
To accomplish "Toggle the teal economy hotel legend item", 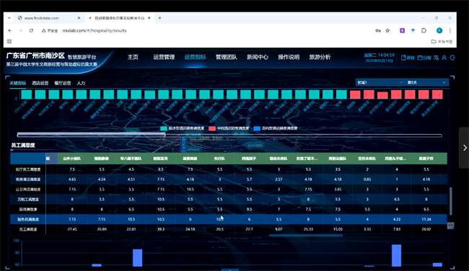I will click(x=182, y=128).
